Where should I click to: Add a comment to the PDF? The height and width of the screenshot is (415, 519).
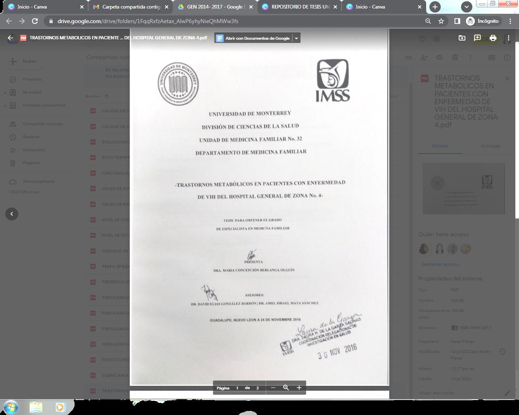click(477, 38)
